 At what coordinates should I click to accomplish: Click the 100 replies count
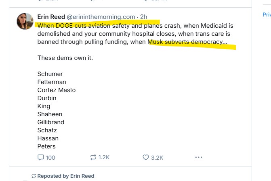(x=50, y=158)
